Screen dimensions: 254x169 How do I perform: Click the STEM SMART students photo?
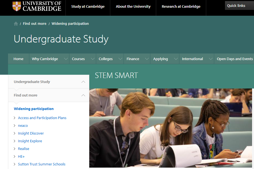coord(171,128)
